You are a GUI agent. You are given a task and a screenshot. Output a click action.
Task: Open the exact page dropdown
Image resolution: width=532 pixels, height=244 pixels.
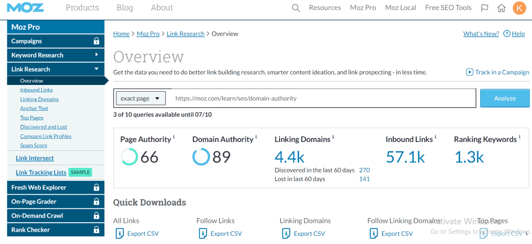(140, 98)
